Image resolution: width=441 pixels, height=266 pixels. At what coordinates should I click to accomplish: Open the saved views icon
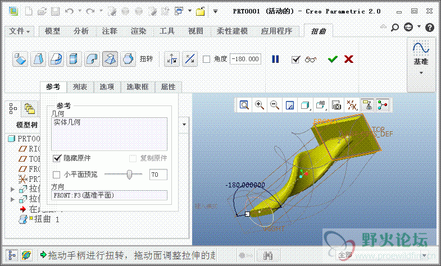click(321, 106)
